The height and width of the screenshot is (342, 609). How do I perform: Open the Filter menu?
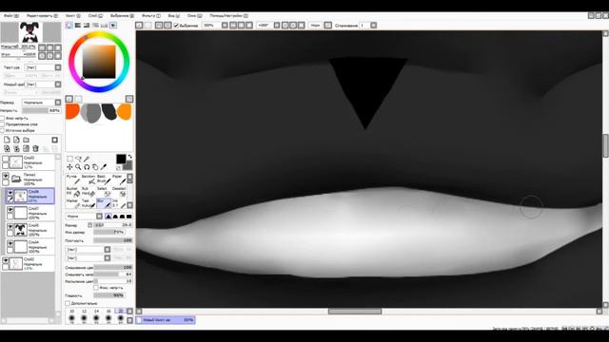coord(150,16)
